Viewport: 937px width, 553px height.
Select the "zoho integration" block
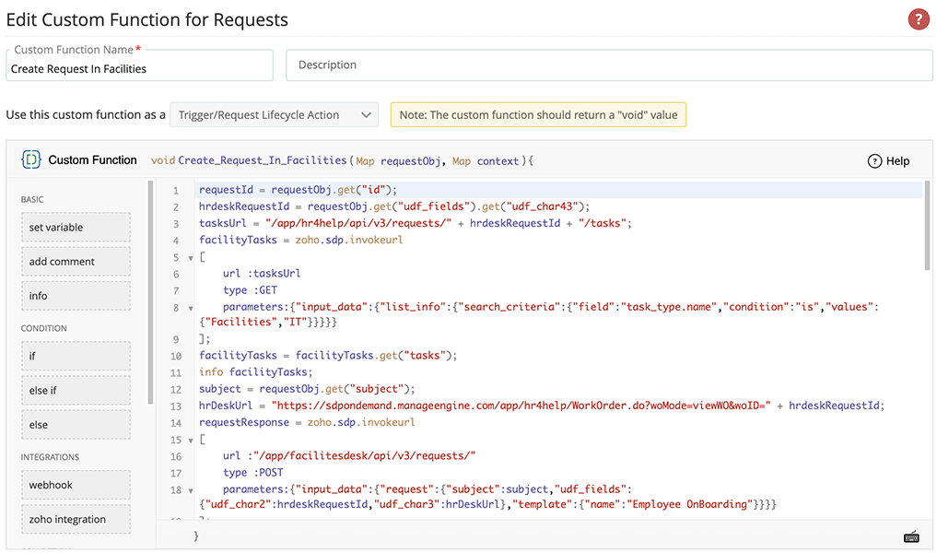pyautogui.click(x=76, y=519)
